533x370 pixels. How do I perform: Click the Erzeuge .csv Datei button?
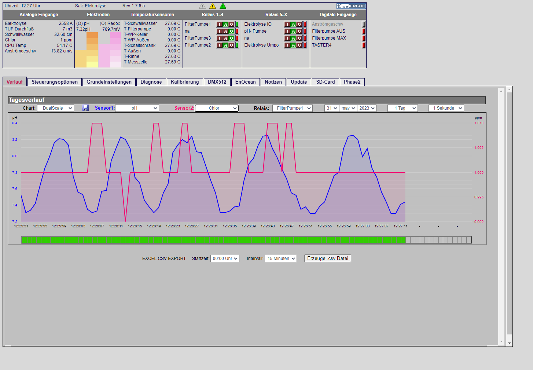click(328, 259)
